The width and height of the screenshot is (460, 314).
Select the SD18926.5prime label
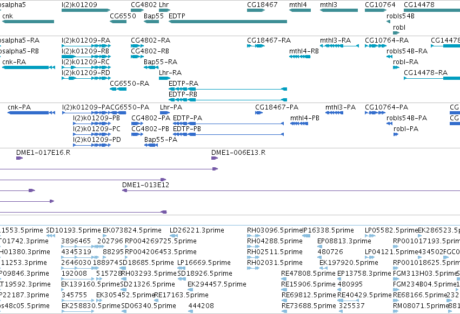[205, 274]
